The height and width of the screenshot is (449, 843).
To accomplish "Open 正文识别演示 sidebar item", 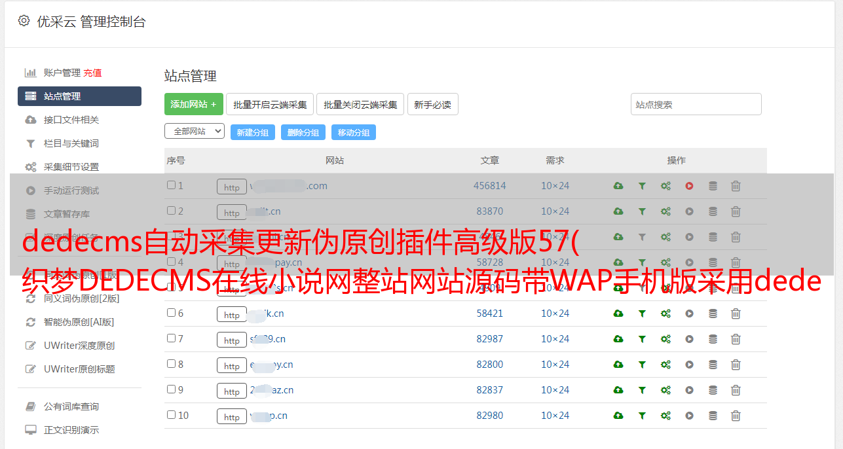I will (x=71, y=430).
